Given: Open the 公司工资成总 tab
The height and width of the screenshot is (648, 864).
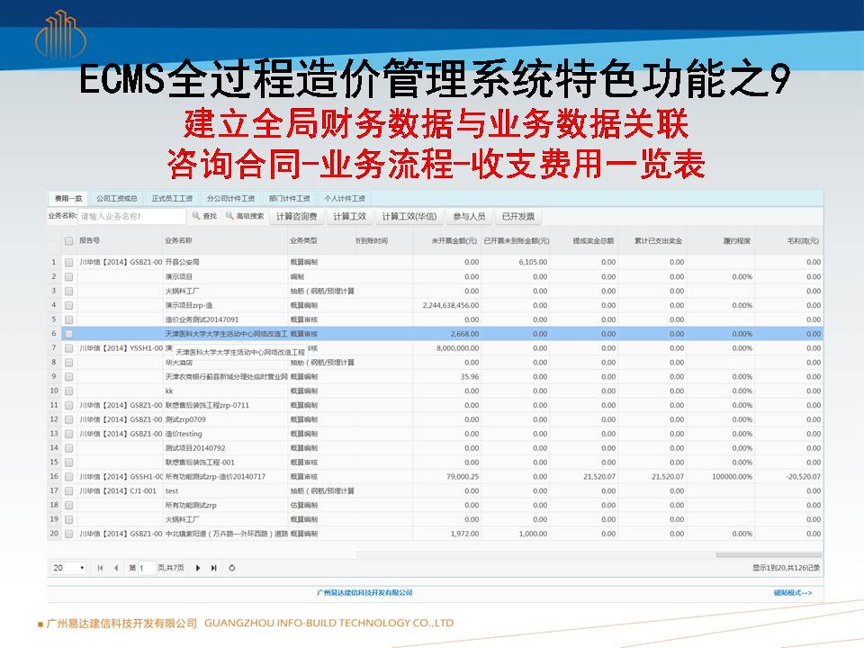Looking at the screenshot, I should coord(117,198).
